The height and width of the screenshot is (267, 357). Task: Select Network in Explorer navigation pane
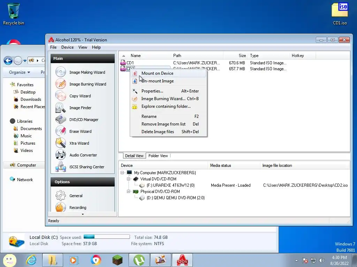pyautogui.click(x=21, y=180)
